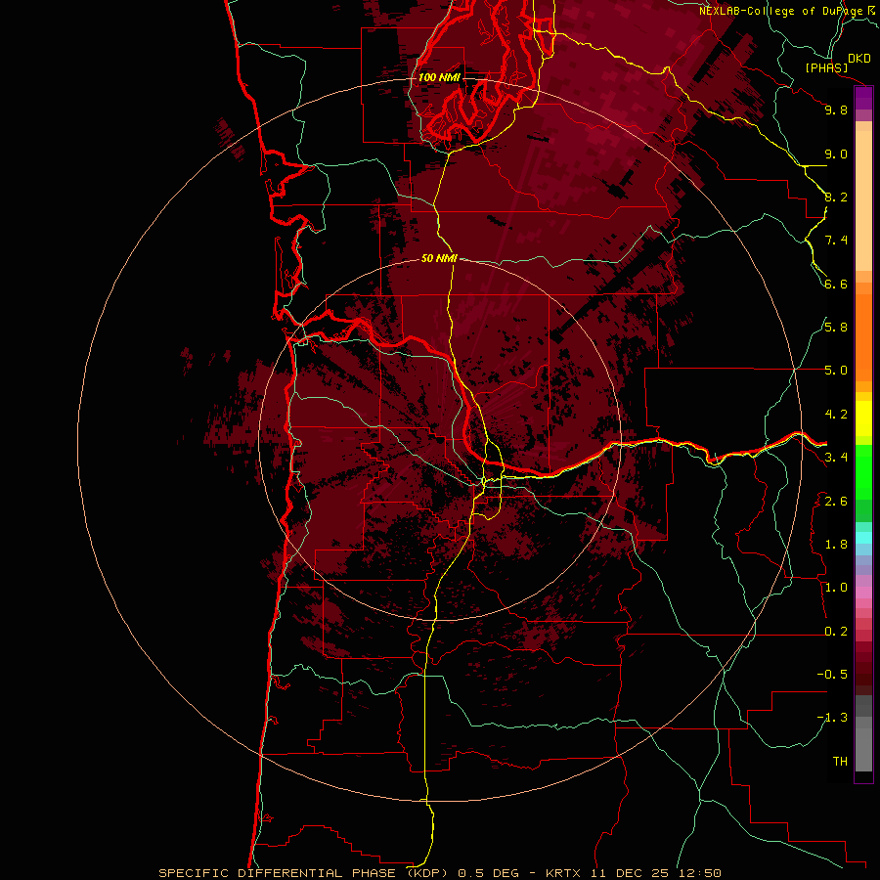Select the 3.4 scale value

pos(836,458)
